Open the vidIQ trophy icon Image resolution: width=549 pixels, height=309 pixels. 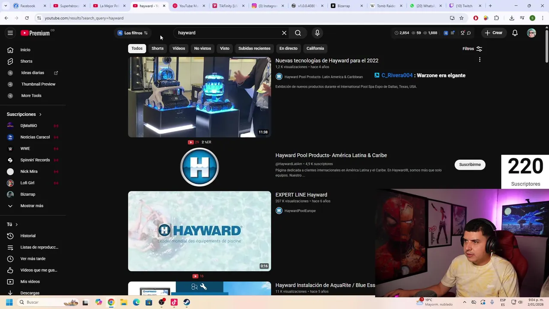point(462,33)
